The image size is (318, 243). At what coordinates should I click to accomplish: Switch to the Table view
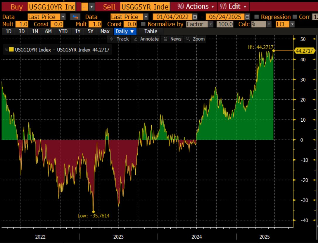(x=150, y=31)
